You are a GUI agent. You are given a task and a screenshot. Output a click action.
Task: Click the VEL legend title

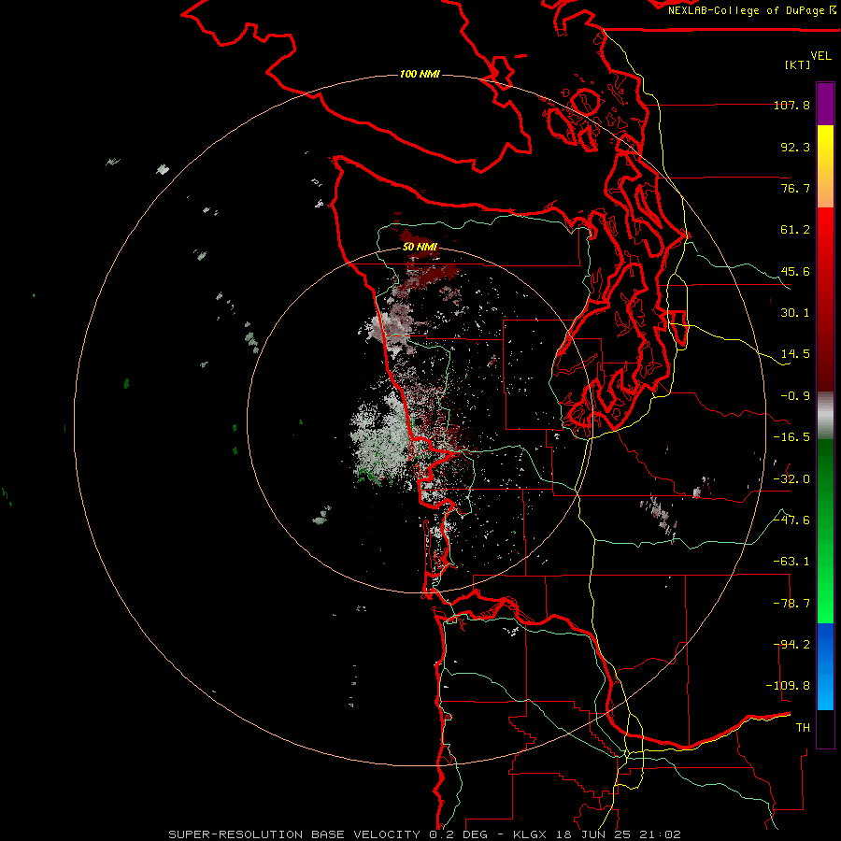[x=820, y=56]
